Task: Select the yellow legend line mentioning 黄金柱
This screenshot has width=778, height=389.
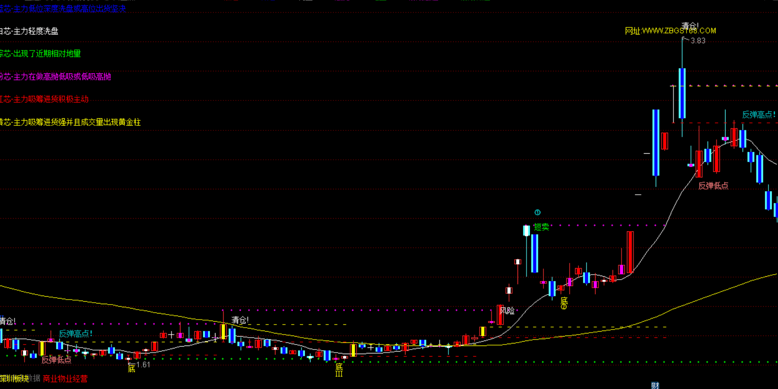Action: [70, 122]
